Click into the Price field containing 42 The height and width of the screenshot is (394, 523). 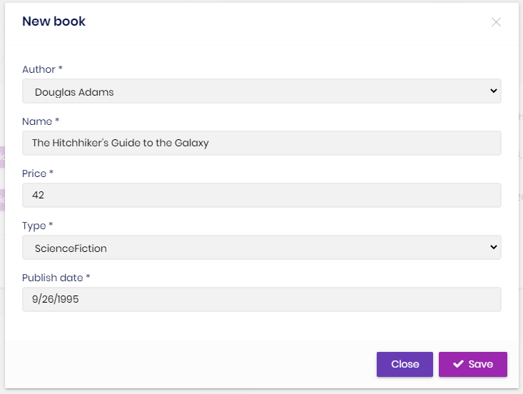click(x=261, y=195)
